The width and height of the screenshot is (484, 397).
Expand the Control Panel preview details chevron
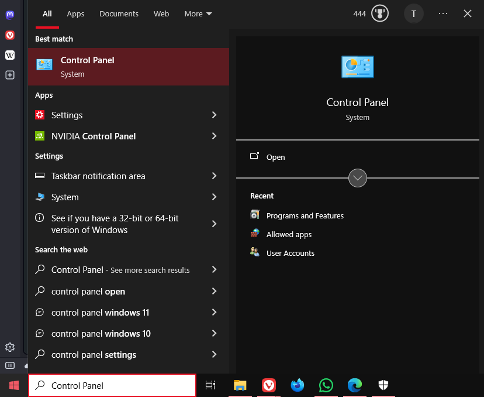click(x=357, y=177)
